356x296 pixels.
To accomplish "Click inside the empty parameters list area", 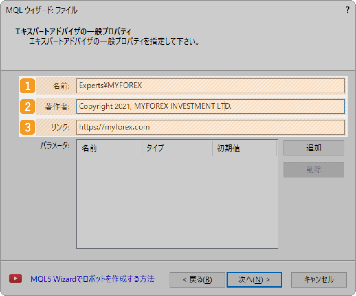I will click(x=177, y=202).
